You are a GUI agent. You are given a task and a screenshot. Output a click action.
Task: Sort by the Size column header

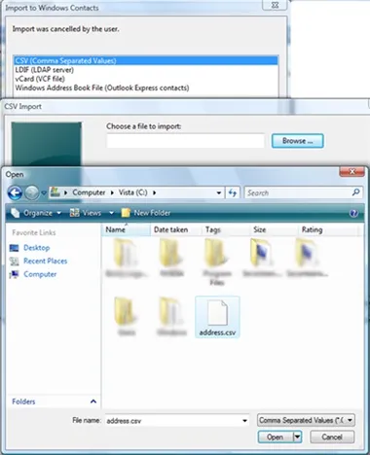tap(274, 229)
